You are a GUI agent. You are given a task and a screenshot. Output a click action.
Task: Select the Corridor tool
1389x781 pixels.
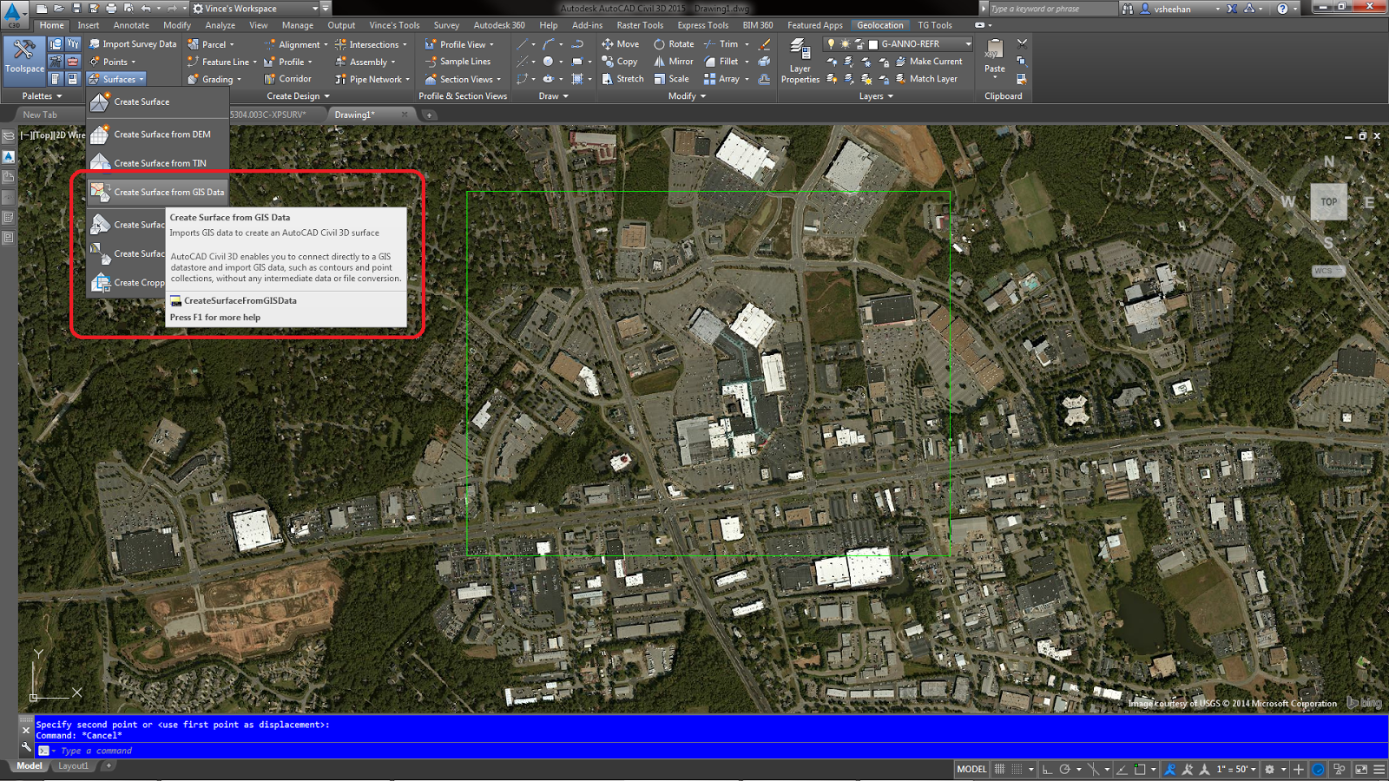click(291, 79)
